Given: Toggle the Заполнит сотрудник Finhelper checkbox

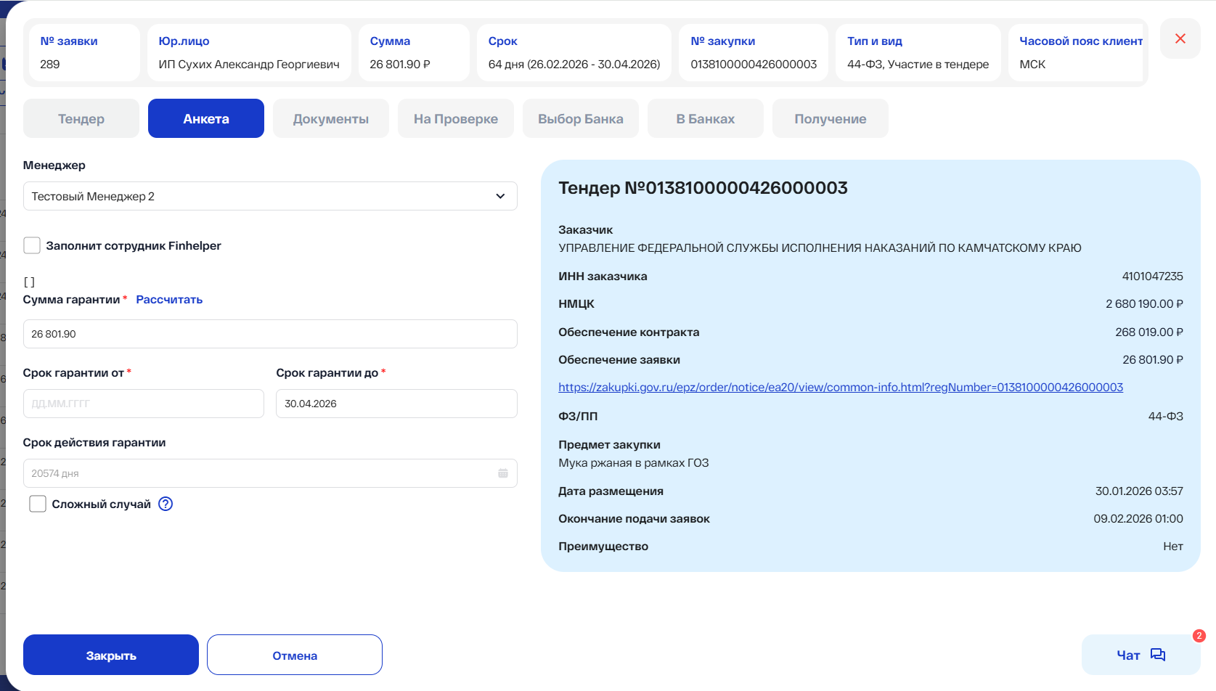Looking at the screenshot, I should point(32,245).
